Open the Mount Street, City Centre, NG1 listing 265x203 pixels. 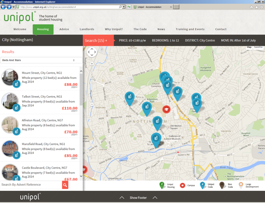[x=42, y=73]
